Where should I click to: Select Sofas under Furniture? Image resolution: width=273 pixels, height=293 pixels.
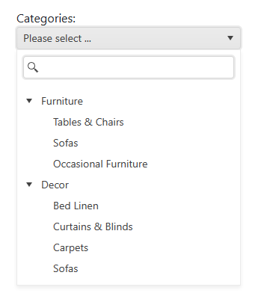coord(66,143)
